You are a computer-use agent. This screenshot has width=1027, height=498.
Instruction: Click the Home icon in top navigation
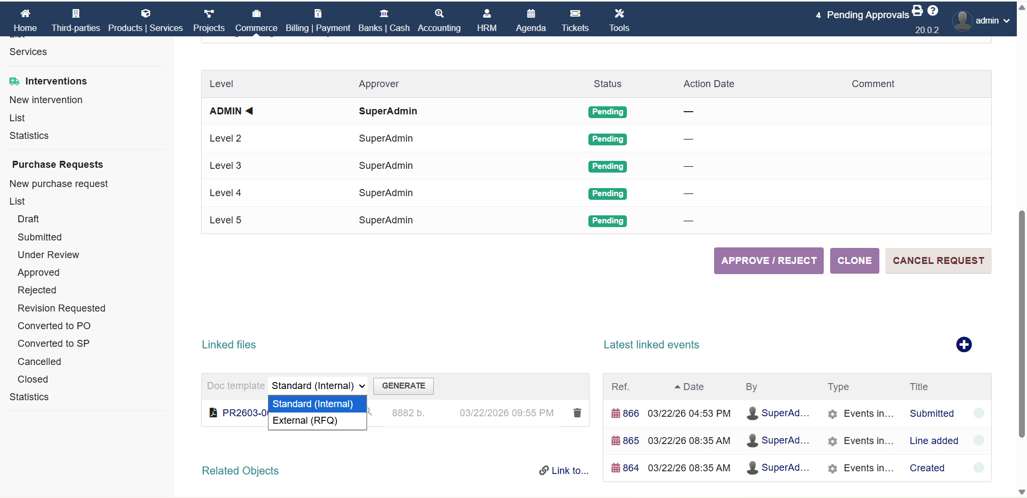tap(25, 13)
